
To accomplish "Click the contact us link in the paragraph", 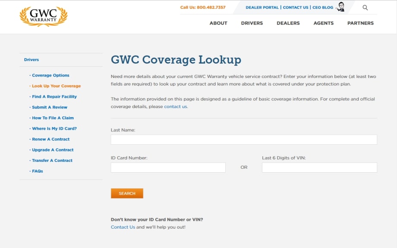I will [x=175, y=106].
